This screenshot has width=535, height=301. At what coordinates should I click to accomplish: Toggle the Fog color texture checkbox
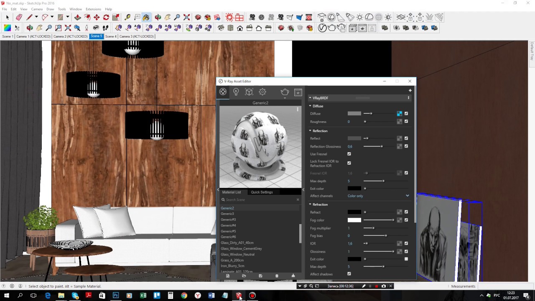pos(406,220)
